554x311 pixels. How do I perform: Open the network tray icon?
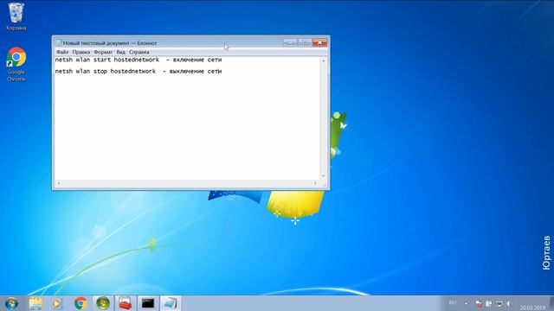point(499,303)
